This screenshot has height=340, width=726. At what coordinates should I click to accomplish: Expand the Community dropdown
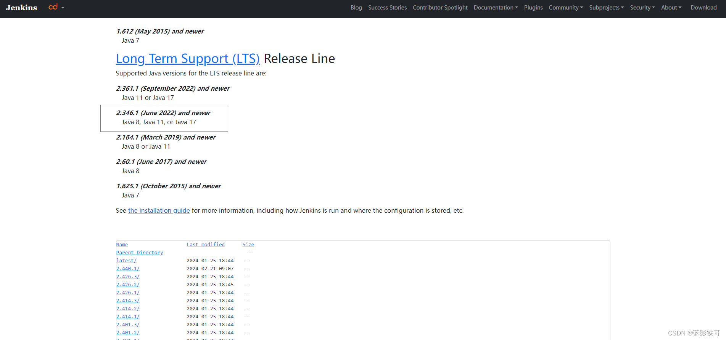click(x=566, y=8)
